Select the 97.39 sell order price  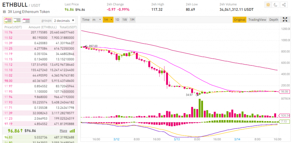8,113
